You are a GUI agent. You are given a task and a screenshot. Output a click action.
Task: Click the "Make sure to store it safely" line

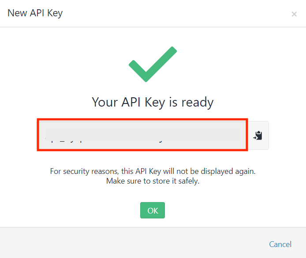(153, 181)
